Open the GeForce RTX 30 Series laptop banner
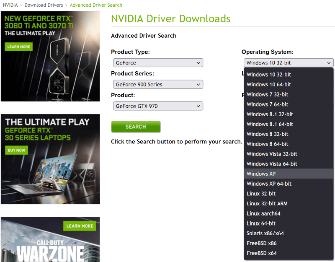The width and height of the screenshot is (335, 262). [50, 159]
